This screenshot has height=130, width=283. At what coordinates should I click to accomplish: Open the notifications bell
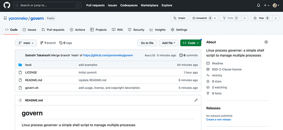[x=259, y=5]
